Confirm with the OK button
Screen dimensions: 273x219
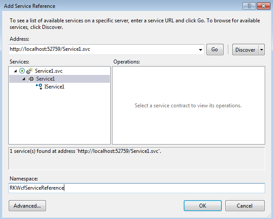(x=203, y=205)
